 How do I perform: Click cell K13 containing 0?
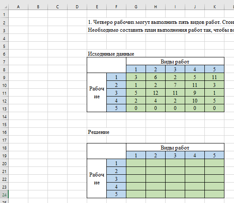(x=214, y=108)
